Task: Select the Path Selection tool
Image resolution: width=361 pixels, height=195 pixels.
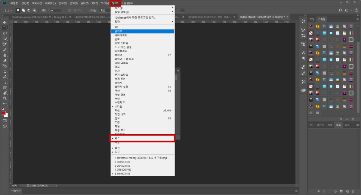Action: [x=4, y=82]
